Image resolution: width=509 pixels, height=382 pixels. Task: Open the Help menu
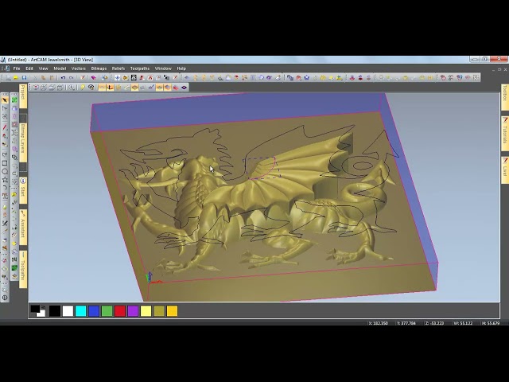tap(181, 68)
